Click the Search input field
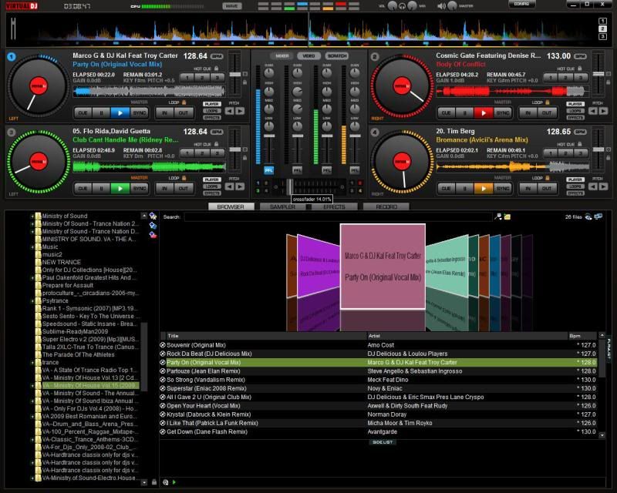Viewport: 617px width, 493px height. [338, 217]
